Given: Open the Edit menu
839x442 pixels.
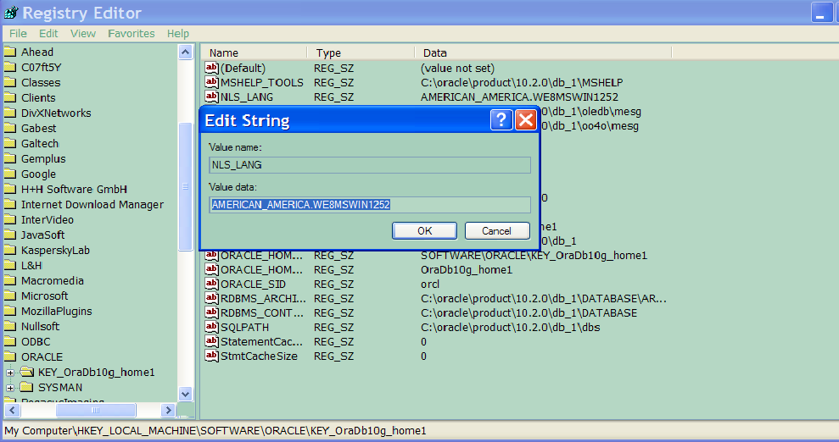Looking at the screenshot, I should coord(48,34).
